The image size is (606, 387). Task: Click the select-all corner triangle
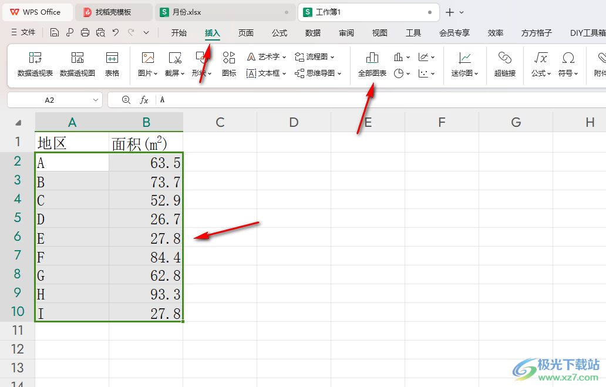click(18, 123)
